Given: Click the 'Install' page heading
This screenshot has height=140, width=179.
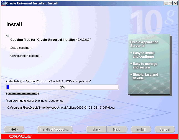Looking at the screenshot, I should [x=14, y=24].
